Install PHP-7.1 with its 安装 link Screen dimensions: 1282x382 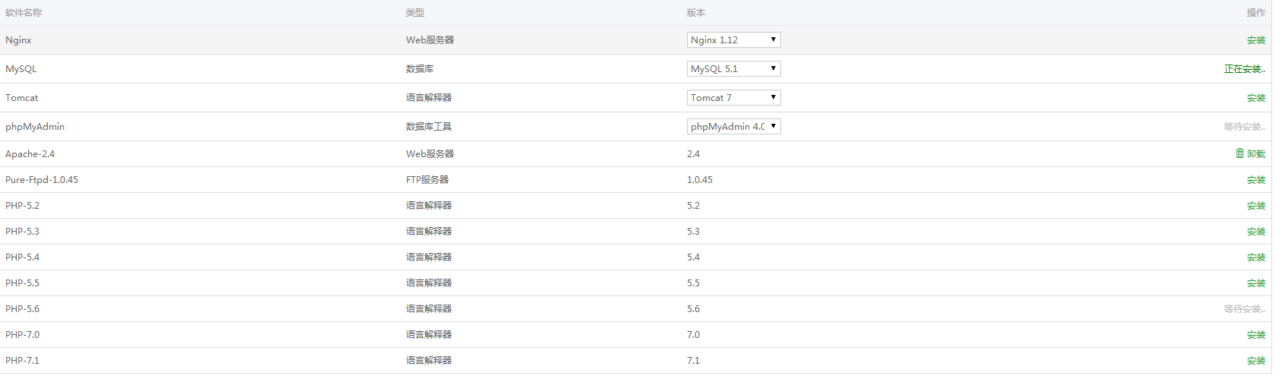tap(1256, 361)
